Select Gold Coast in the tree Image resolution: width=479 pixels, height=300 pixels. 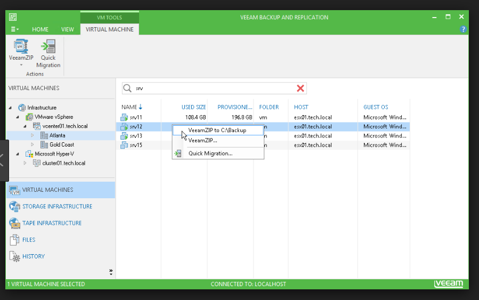coord(62,144)
